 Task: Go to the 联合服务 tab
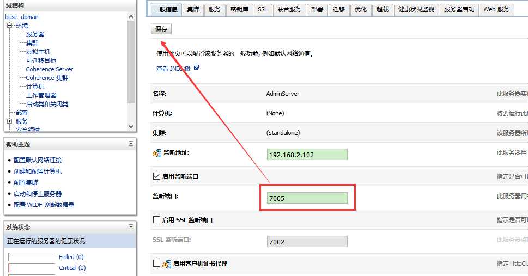(x=289, y=10)
